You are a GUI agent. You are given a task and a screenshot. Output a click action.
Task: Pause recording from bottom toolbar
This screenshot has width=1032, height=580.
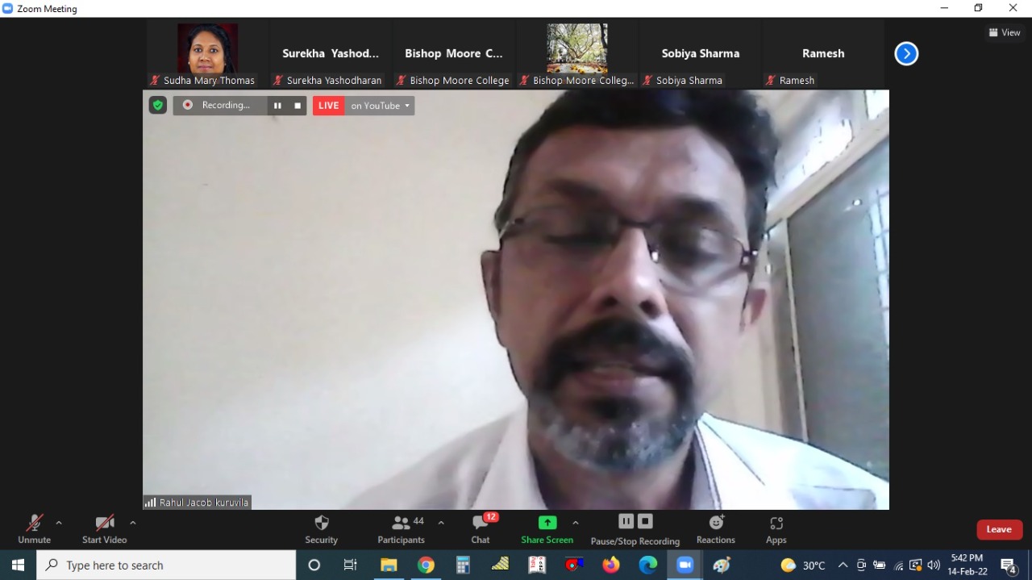click(626, 521)
